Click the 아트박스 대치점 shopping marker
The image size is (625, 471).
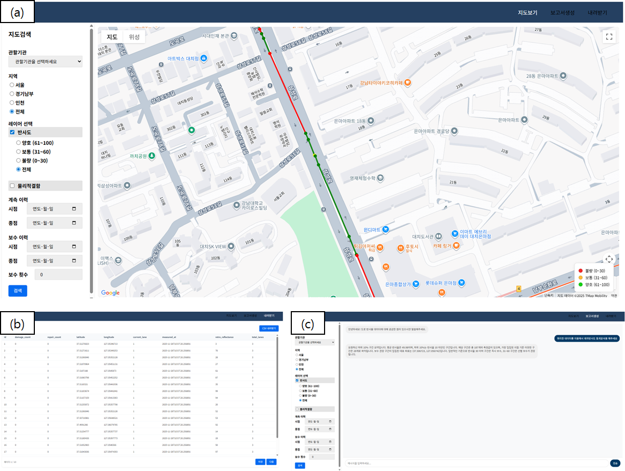click(203, 58)
